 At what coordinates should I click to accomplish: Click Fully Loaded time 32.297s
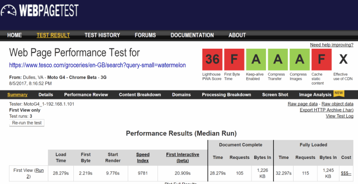click(x=284, y=173)
